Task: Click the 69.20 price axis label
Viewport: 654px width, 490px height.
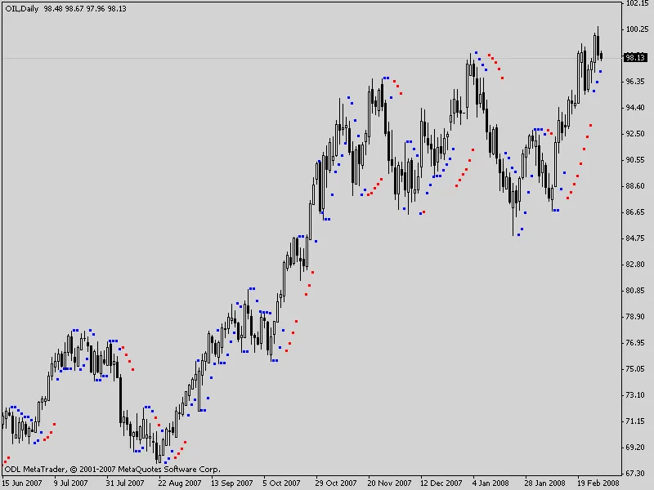Action: click(635, 448)
